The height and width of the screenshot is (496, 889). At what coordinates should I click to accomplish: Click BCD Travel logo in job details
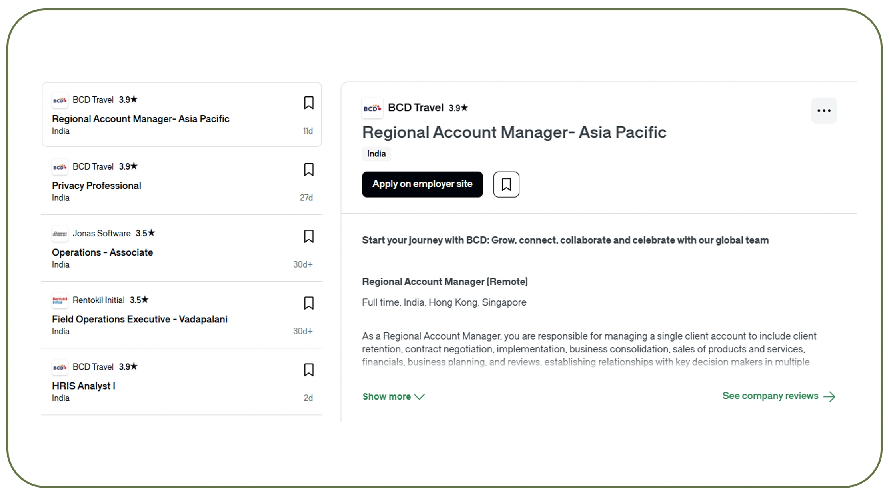pos(372,108)
